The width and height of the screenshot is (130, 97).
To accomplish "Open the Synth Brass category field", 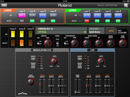I will pos(96,32).
